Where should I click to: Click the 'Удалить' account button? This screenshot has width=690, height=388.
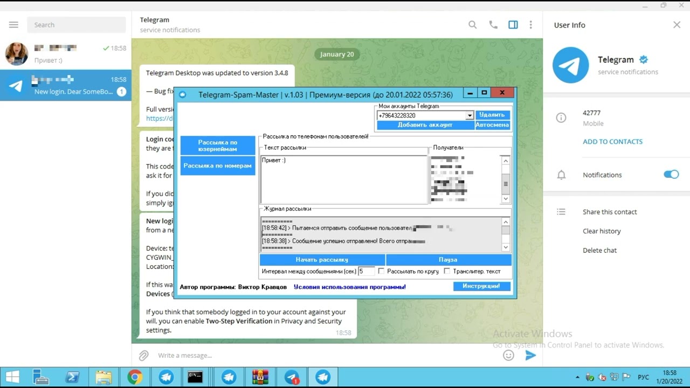pos(492,115)
